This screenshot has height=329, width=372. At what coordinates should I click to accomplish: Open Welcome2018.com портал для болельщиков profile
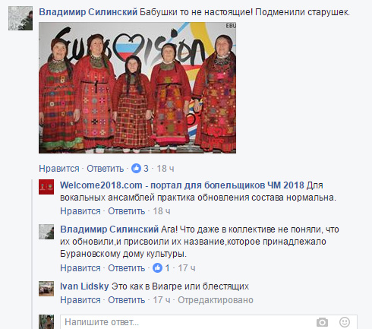(182, 185)
